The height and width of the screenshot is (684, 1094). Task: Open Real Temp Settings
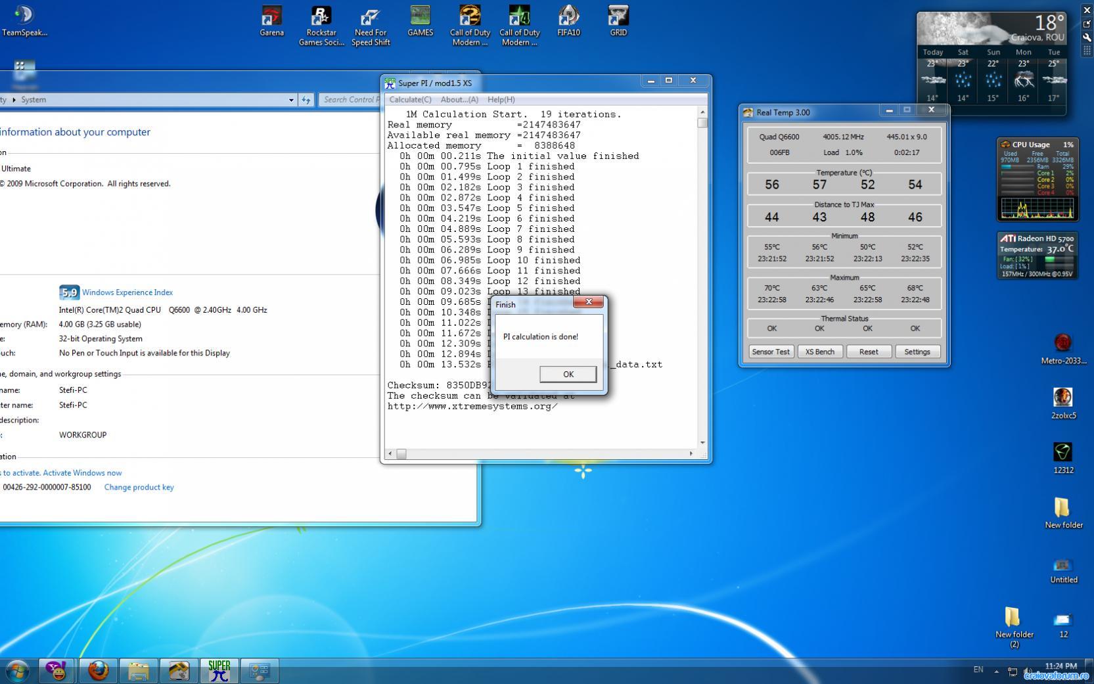(x=917, y=352)
